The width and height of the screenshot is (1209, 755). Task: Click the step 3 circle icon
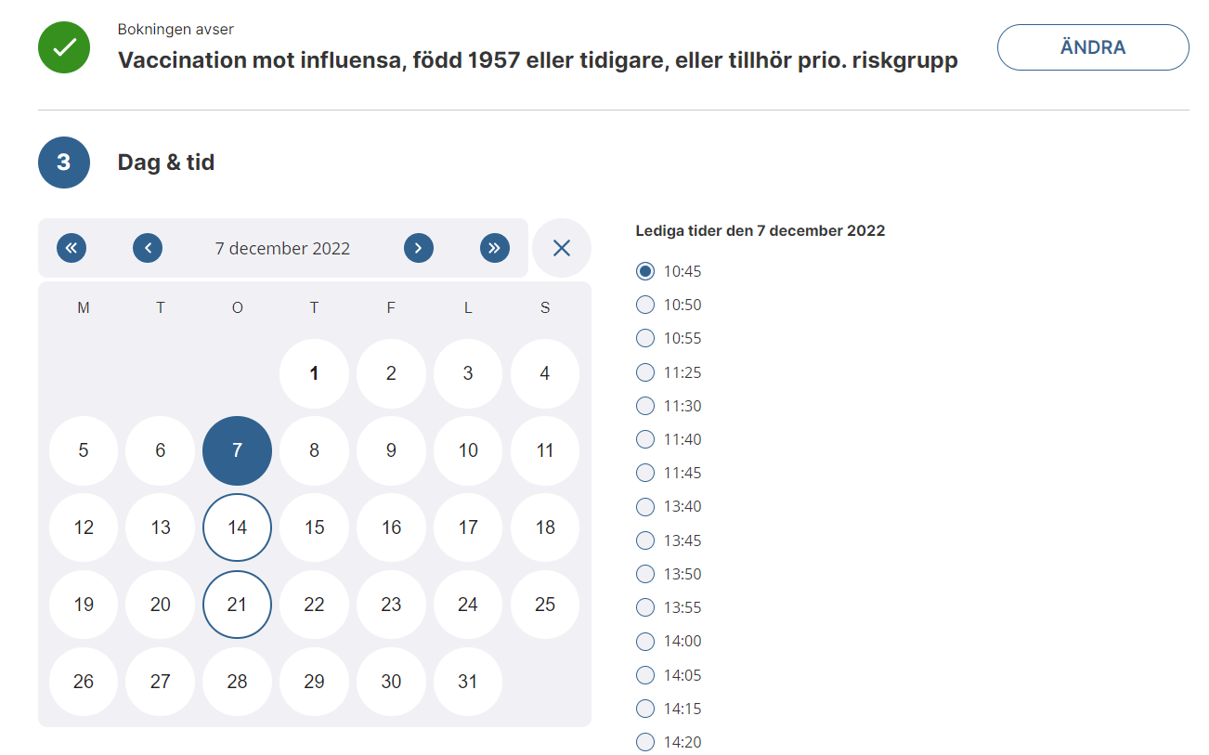click(64, 163)
